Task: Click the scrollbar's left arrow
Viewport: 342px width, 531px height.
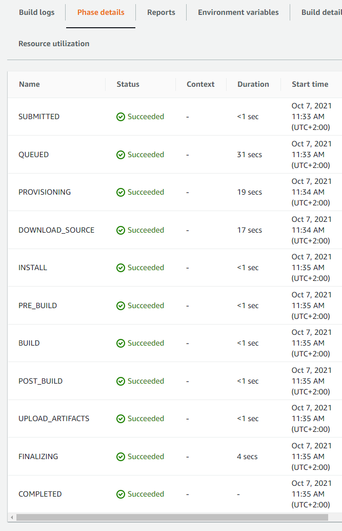Action: (12, 518)
